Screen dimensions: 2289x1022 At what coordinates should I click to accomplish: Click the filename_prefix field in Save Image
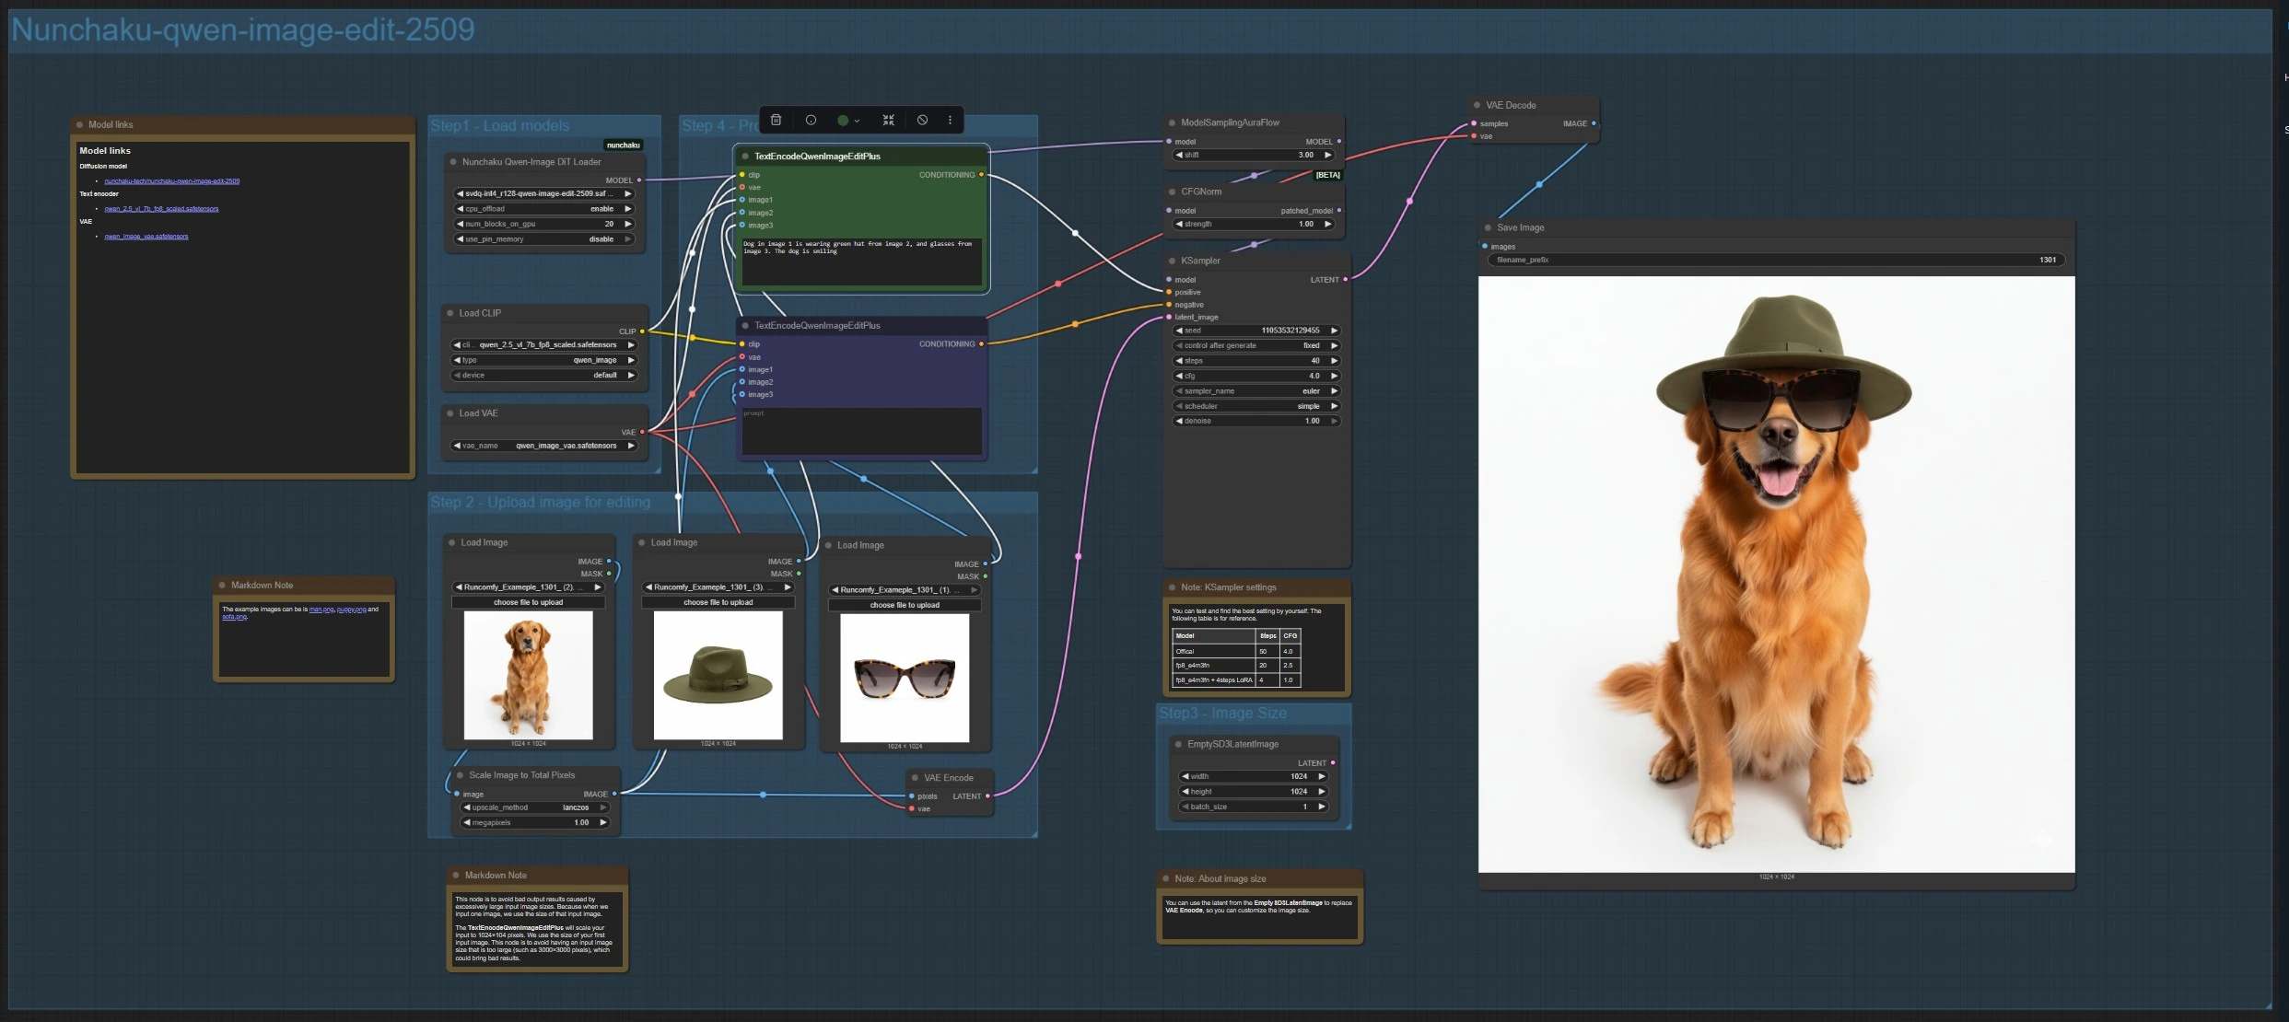pos(1776,260)
